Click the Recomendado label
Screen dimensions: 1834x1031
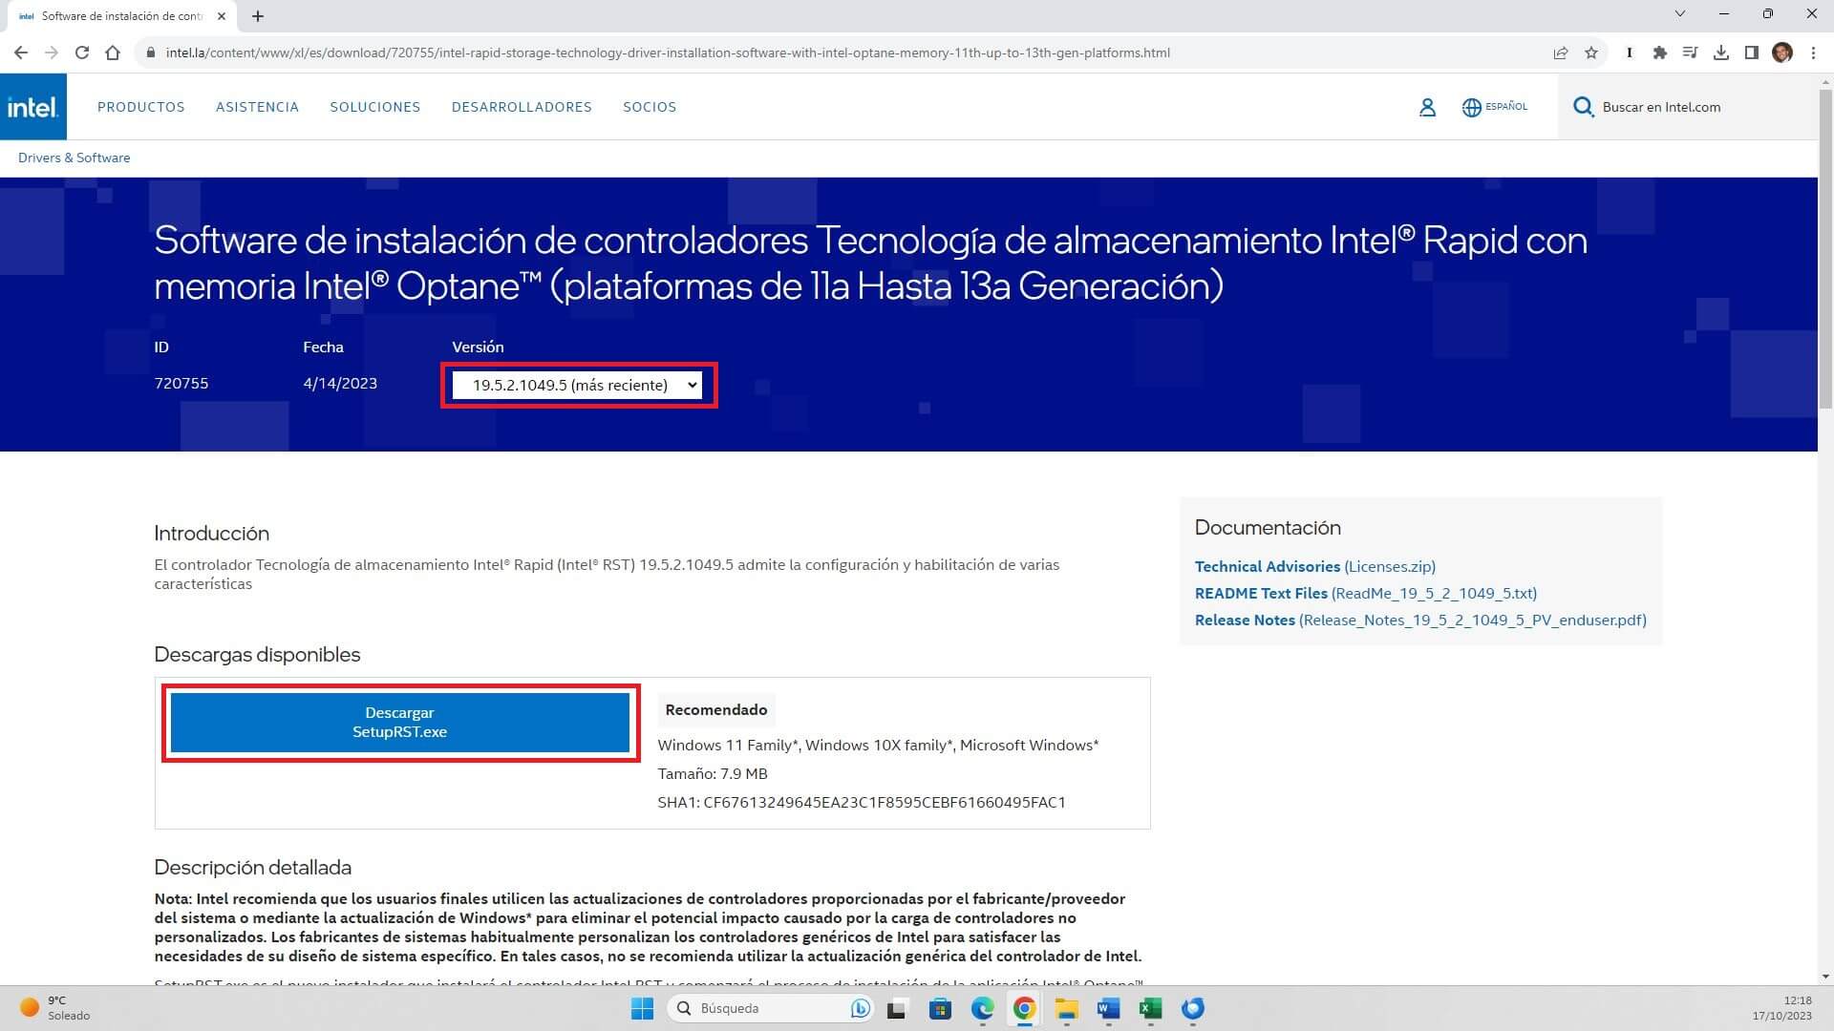(x=716, y=709)
